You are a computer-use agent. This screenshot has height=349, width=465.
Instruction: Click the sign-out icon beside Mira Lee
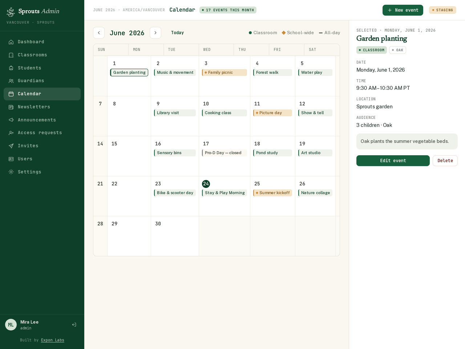(74, 325)
